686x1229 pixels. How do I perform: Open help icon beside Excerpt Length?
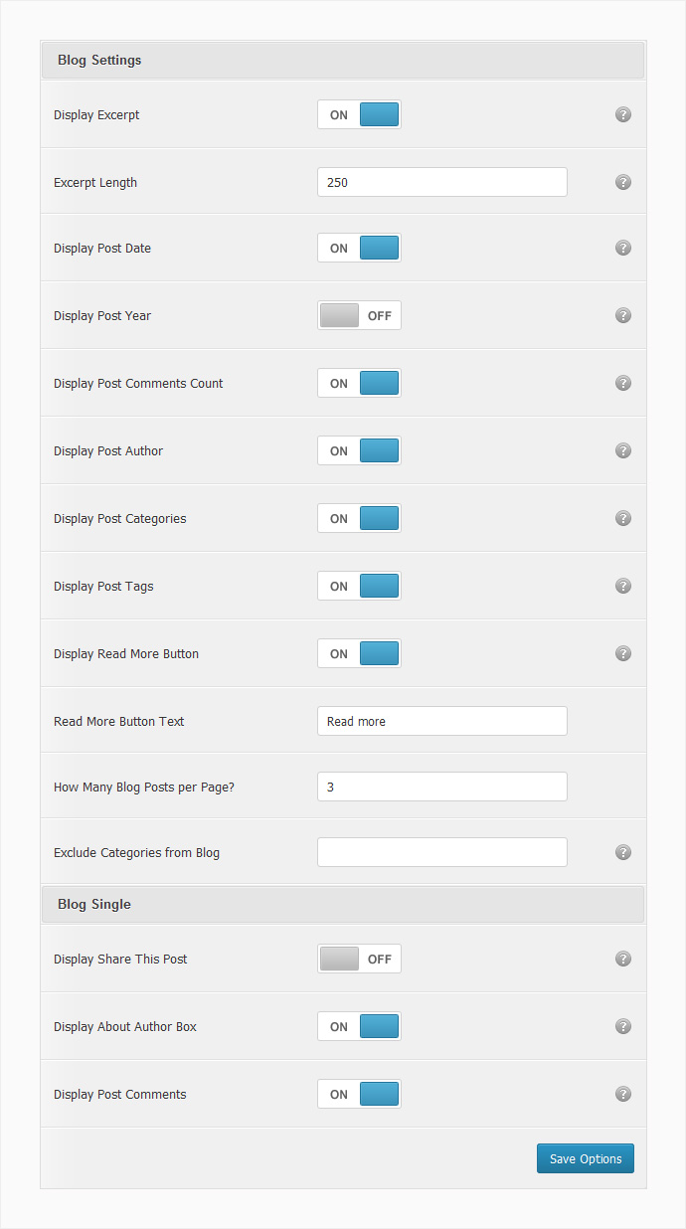(623, 182)
